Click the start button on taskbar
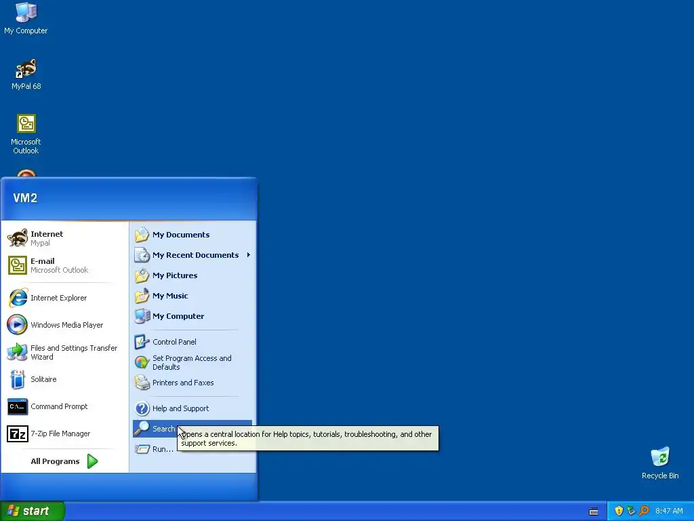The image size is (694, 521). point(33,511)
